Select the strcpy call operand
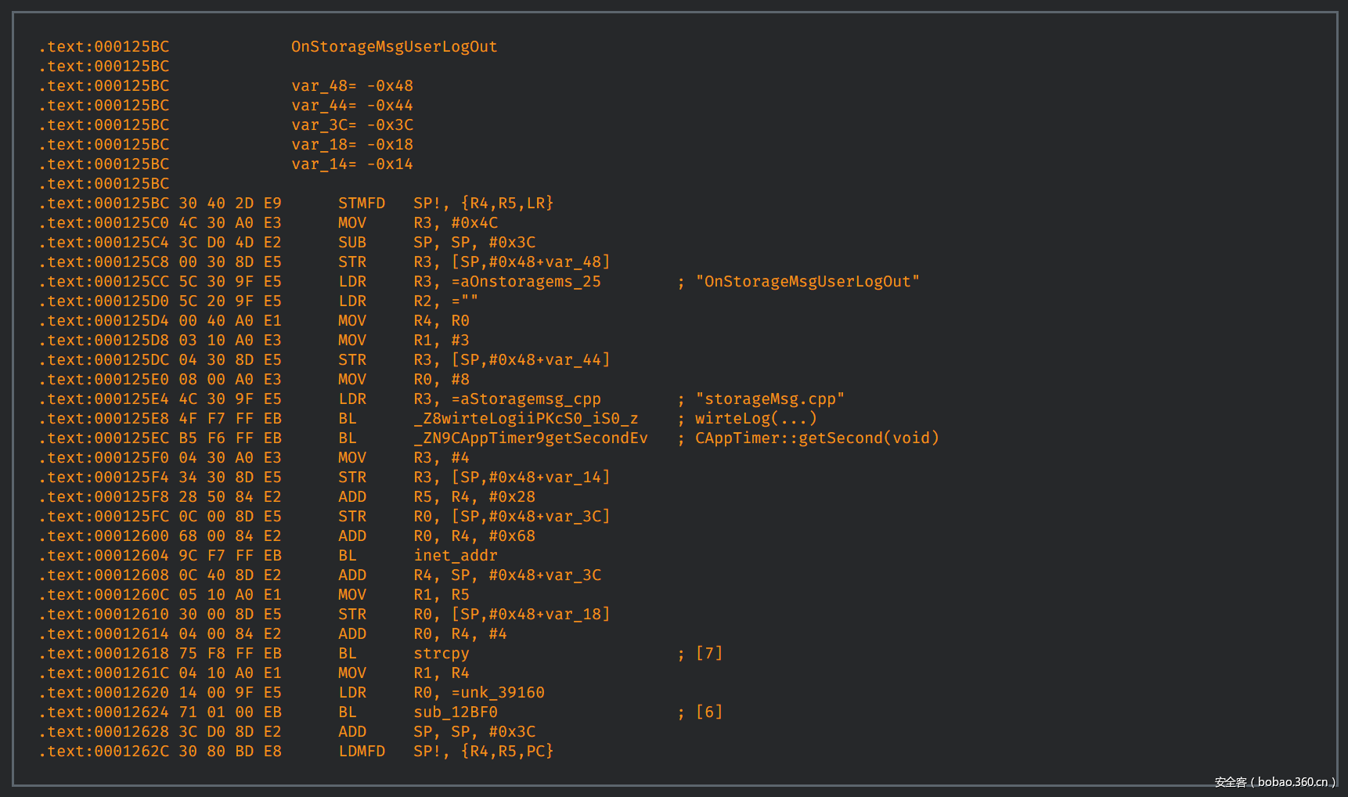The width and height of the screenshot is (1348, 797). pyautogui.click(x=441, y=654)
